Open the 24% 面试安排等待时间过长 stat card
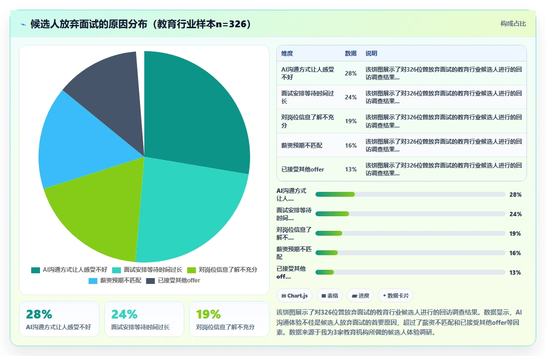Image resolution: width=546 pixels, height=356 pixels. pyautogui.click(x=144, y=319)
